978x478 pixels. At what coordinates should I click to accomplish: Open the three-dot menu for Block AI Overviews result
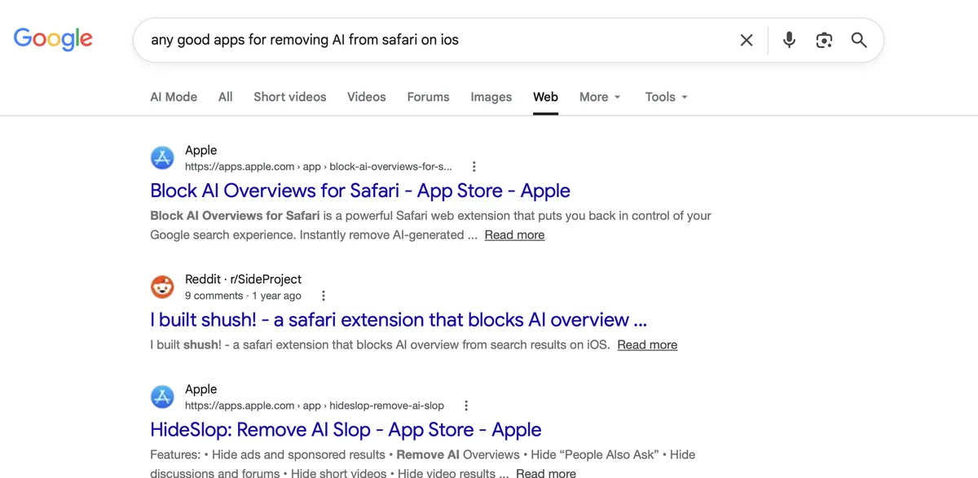point(474,167)
